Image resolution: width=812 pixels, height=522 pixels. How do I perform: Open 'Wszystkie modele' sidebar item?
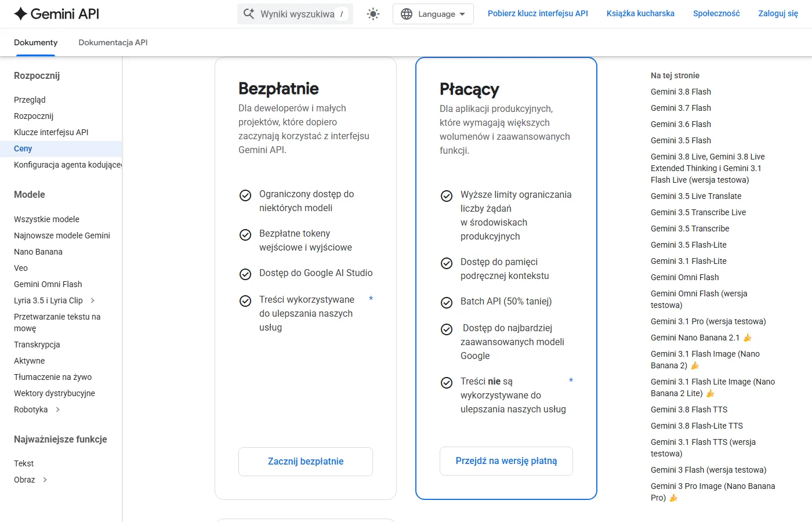pyautogui.click(x=46, y=219)
